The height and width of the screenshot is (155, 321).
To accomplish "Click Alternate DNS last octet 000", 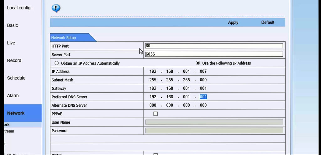I will [203, 105].
